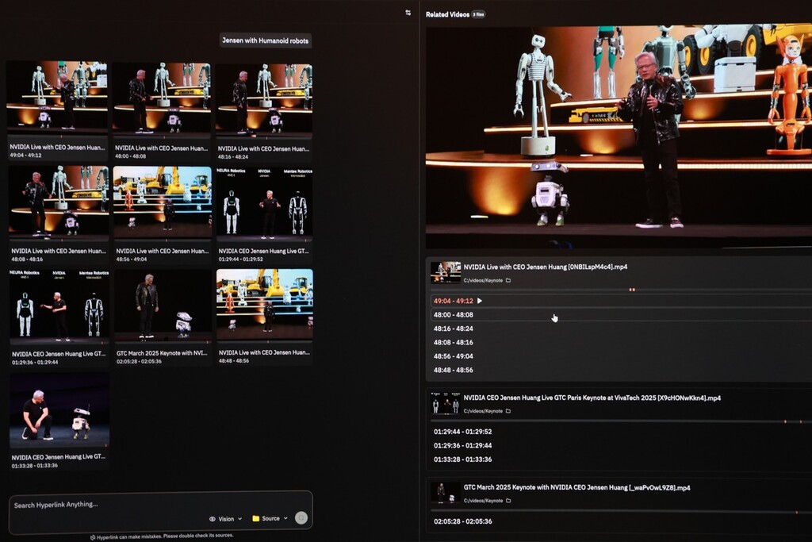Screen dimensions: 812x542
Task: Open file name NVIDIA Live with CEO Jensen Huang [0NBILspM4c4].mp4
Action: [x=546, y=267]
